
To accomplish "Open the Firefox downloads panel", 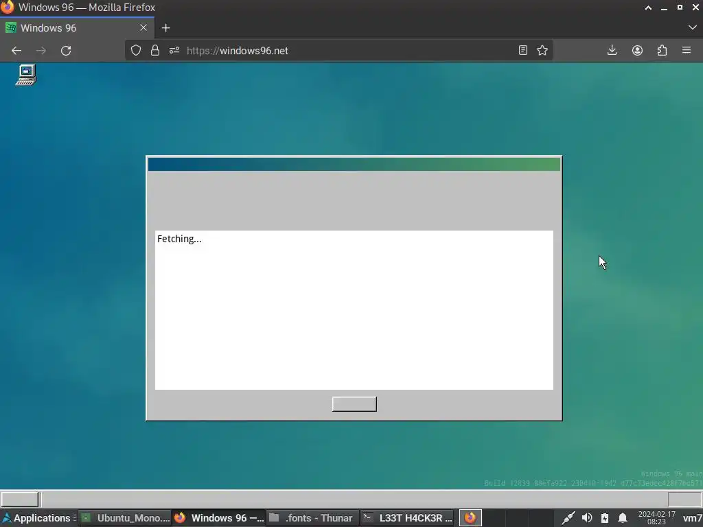I will click(612, 50).
